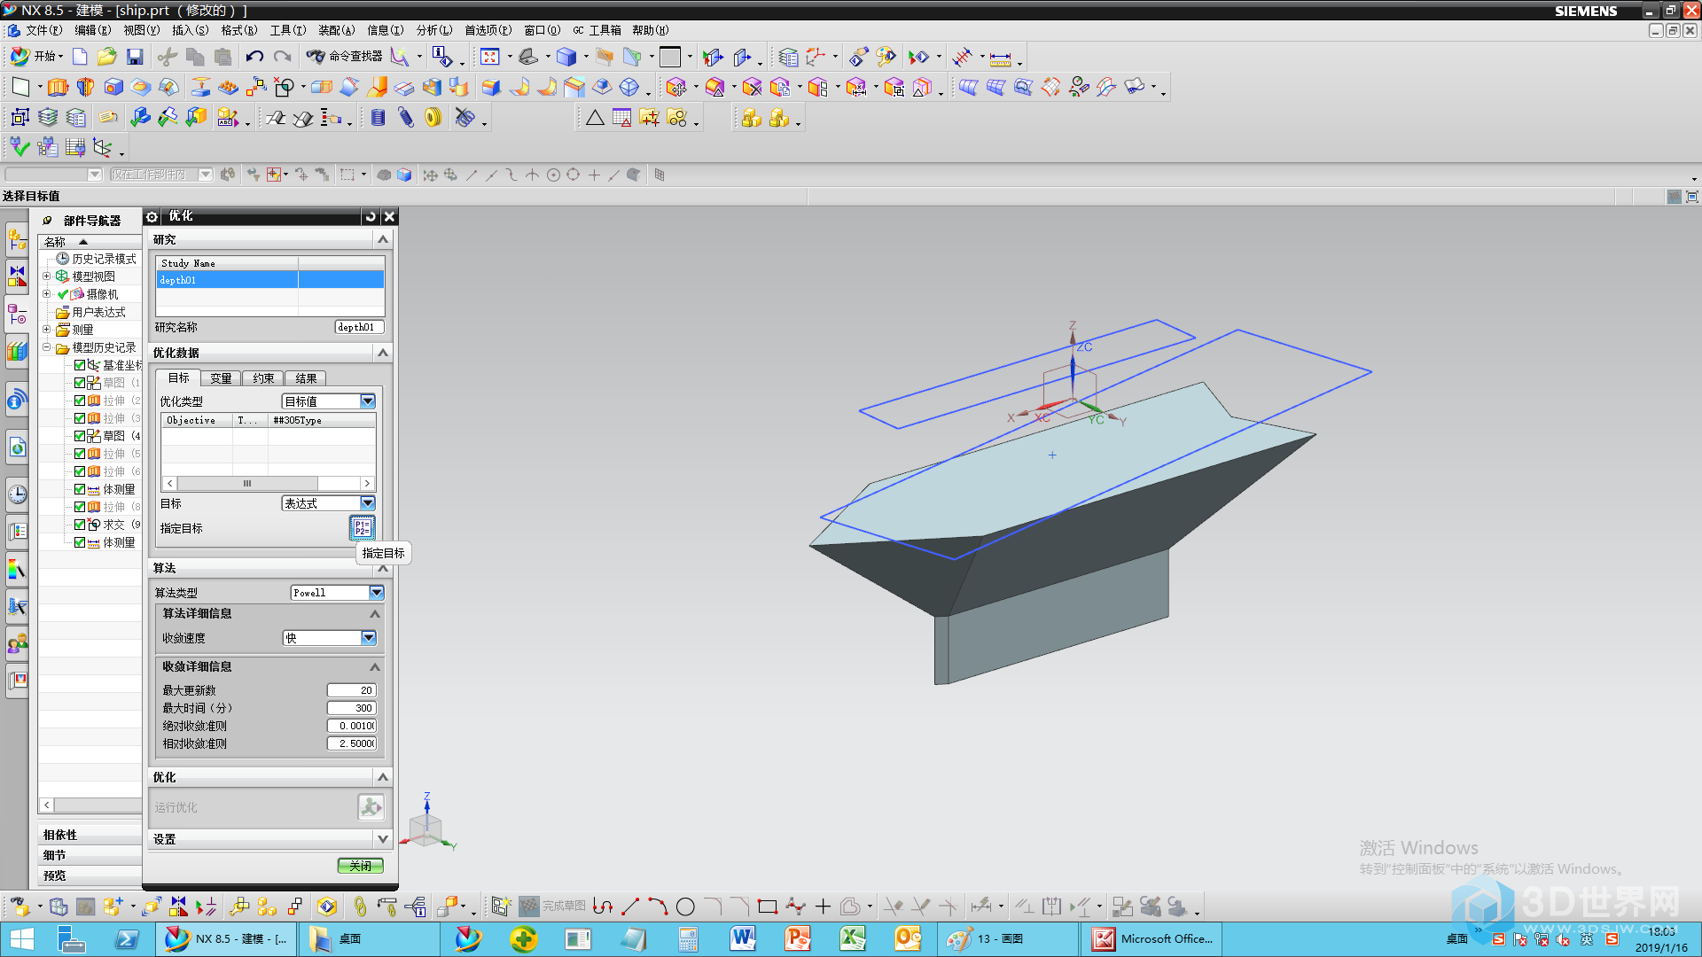This screenshot has height=957, width=1702.
Task: Expand the 模型视图 tree node
Action: tap(47, 276)
